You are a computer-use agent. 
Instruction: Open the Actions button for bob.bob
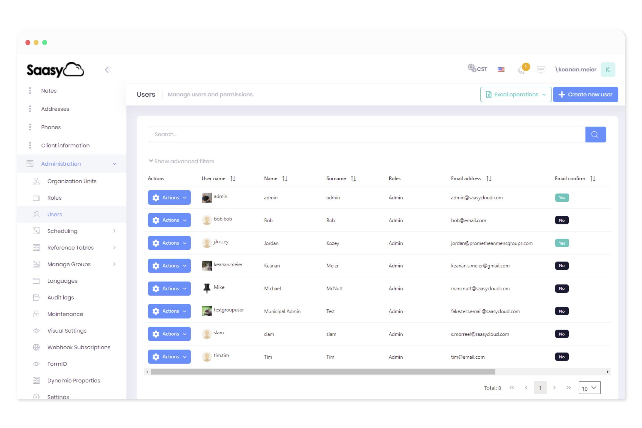coord(169,220)
